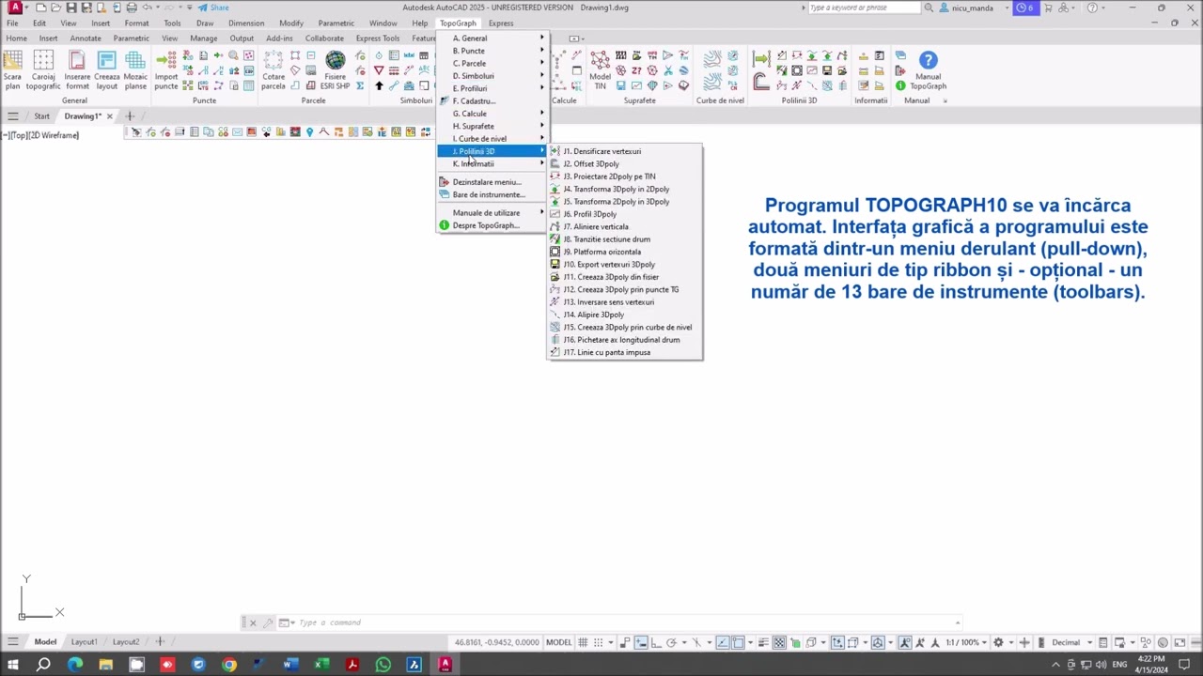1203x676 pixels.
Task: Click the Share button in title bar
Action: [213, 8]
